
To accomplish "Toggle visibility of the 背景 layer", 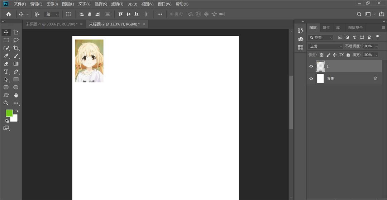I will click(311, 78).
